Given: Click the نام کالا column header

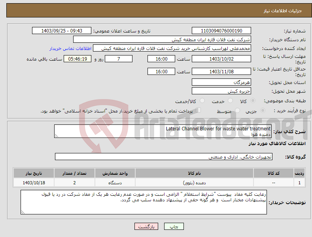Looking at the screenshot, I should (194, 173).
